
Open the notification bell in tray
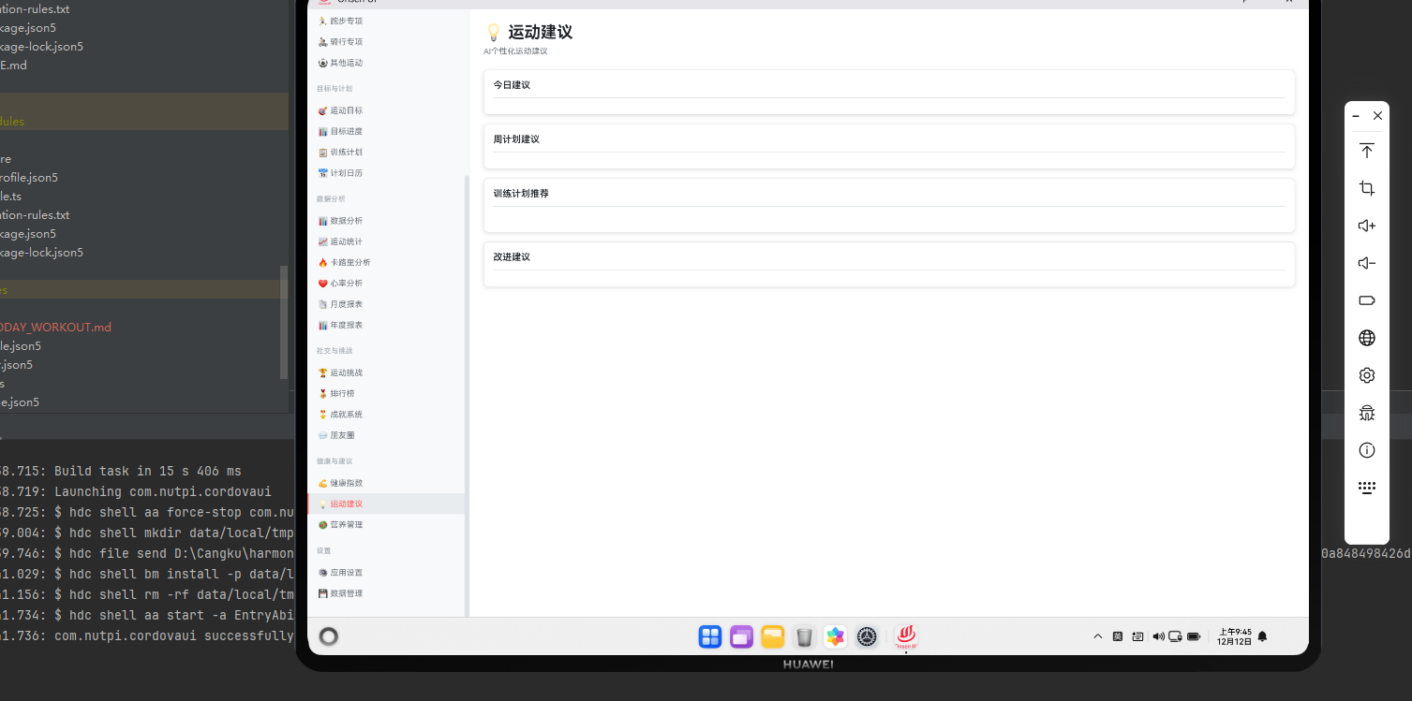pyautogui.click(x=1262, y=636)
